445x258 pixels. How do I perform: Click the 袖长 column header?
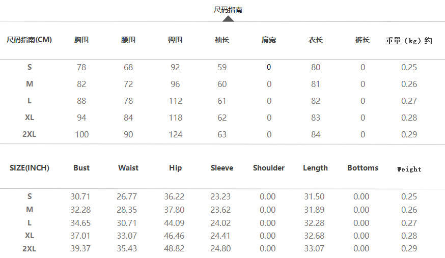point(222,40)
